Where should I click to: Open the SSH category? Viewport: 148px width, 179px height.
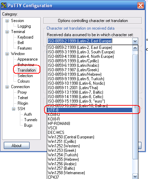(21, 109)
